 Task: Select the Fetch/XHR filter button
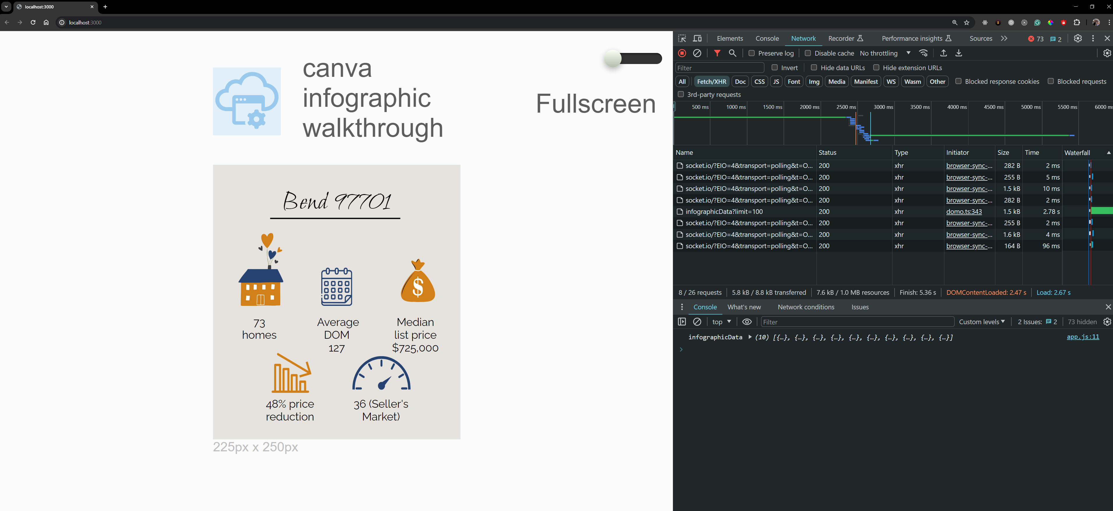click(x=711, y=81)
